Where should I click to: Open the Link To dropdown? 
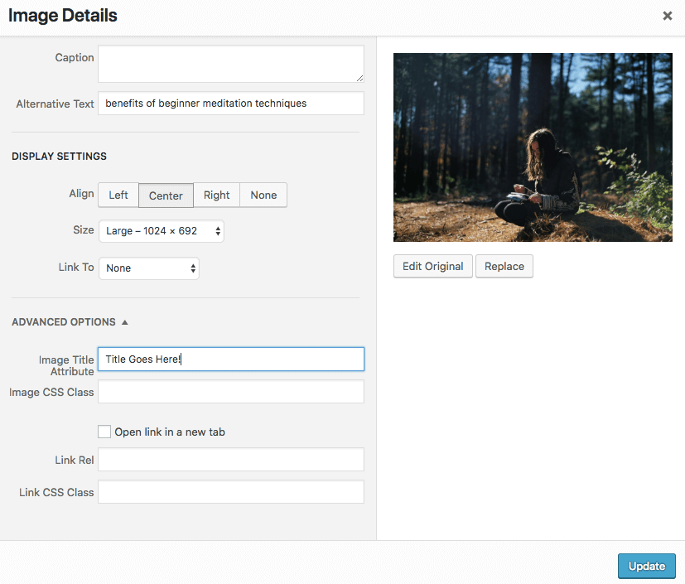click(149, 268)
